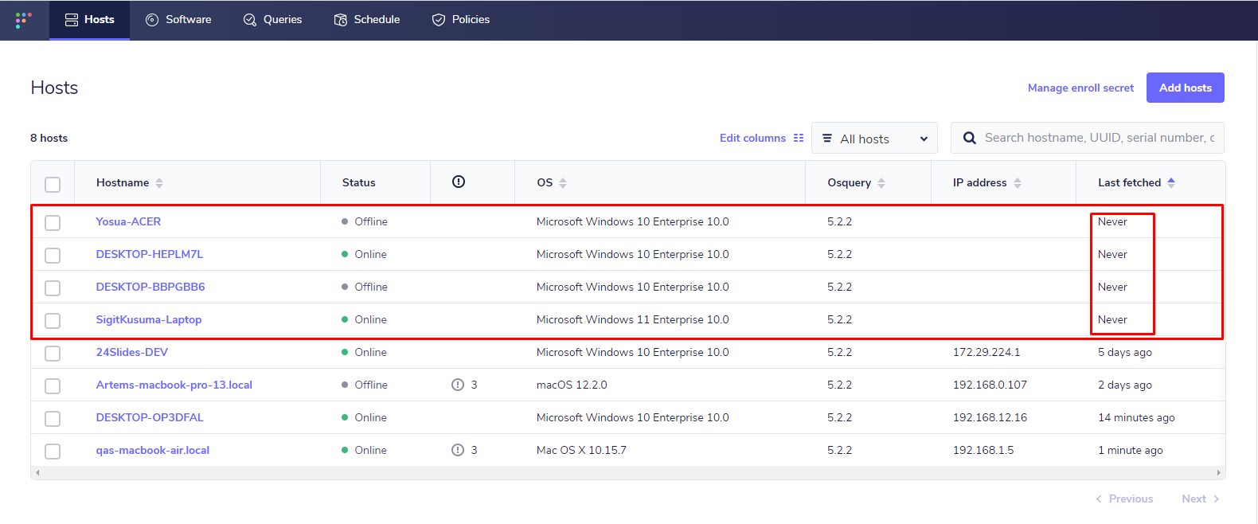Open host DESKTOP-BBPGBB6

click(150, 287)
